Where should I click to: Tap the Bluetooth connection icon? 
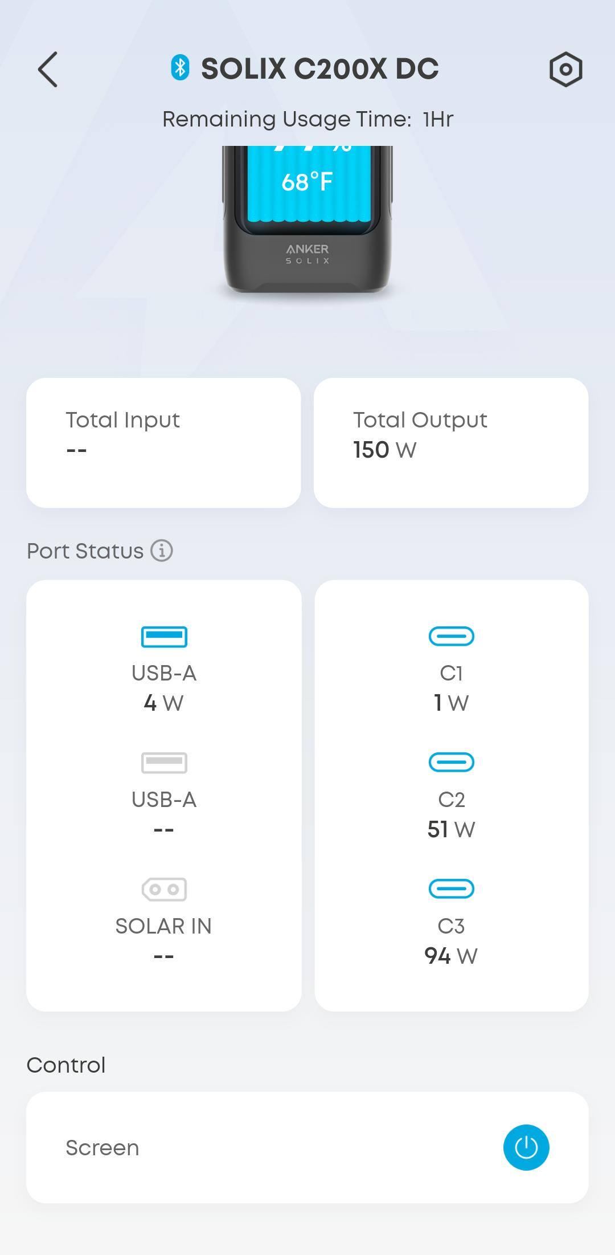click(180, 68)
